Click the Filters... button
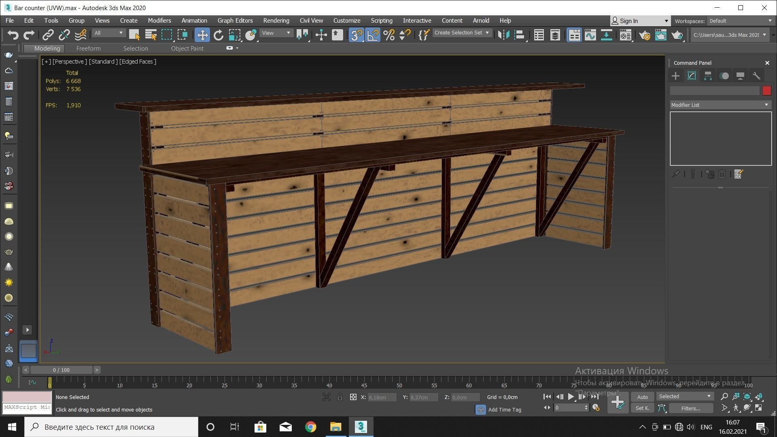Image resolution: width=777 pixels, height=437 pixels. (691, 409)
